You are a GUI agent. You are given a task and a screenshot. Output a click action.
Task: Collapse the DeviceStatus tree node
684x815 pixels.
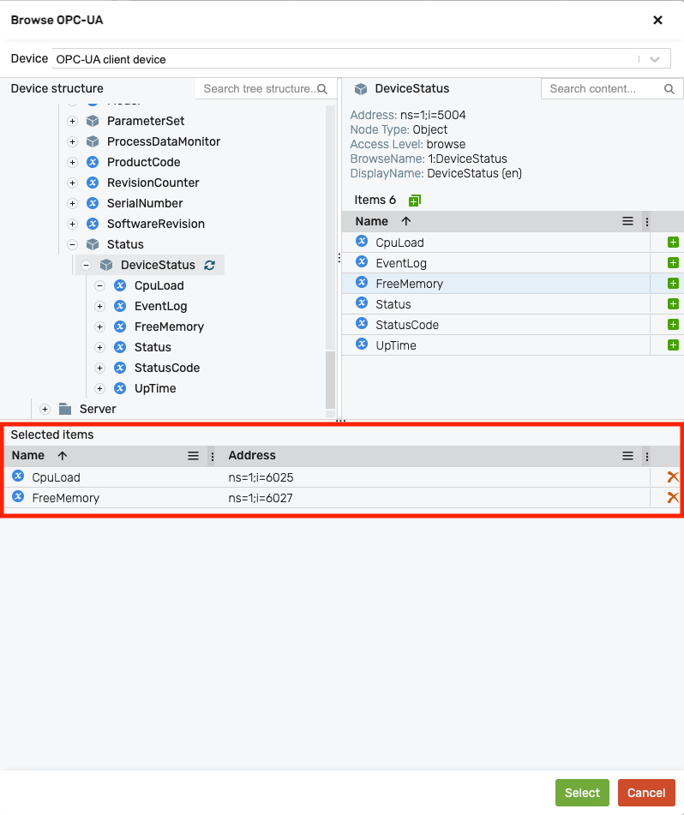[x=86, y=265]
